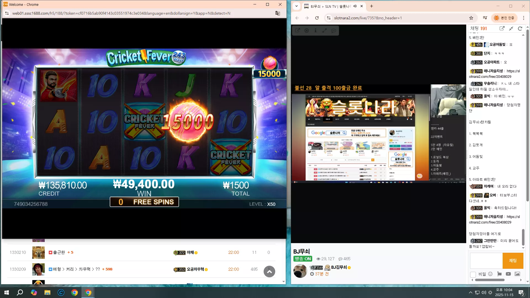The height and width of the screenshot is (298, 530).
Task: Open the stream in a pop-out window
Action: click(x=297, y=30)
